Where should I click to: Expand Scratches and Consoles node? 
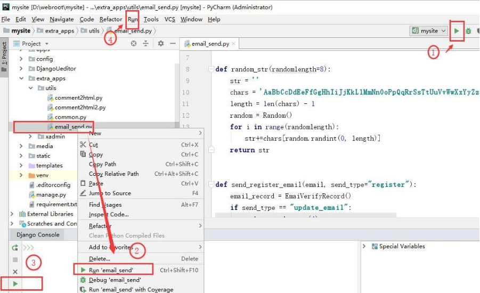[12, 224]
